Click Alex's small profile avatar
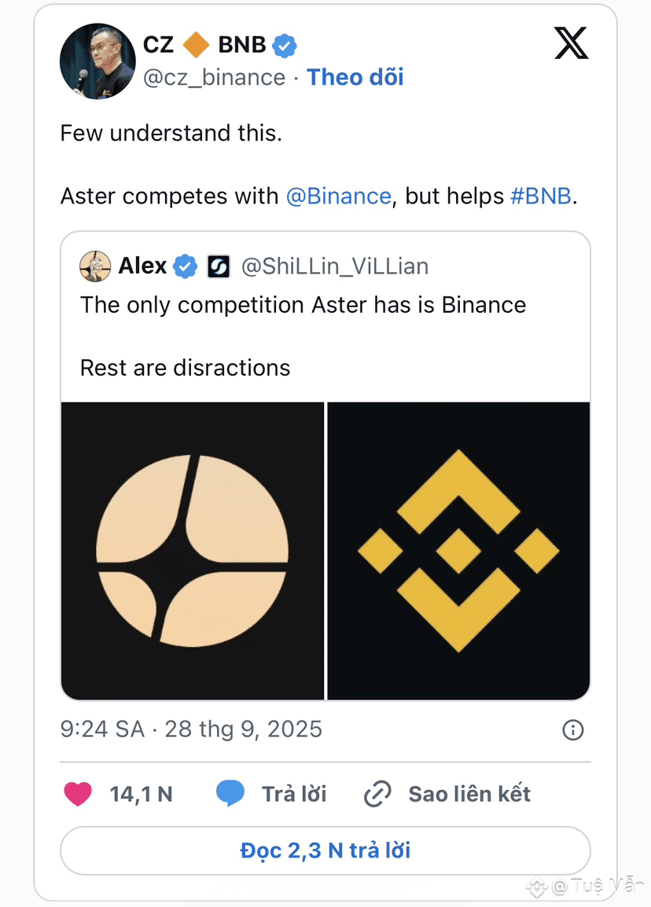This screenshot has height=907, width=651. [x=95, y=267]
